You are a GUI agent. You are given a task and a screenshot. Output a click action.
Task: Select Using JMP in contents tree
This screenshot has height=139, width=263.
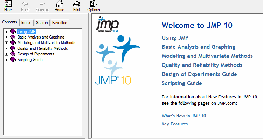27,32
